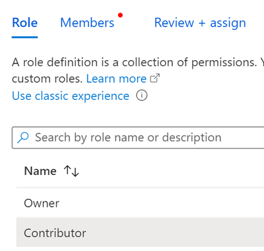The height and width of the screenshot is (251, 264).
Task: Sort roles via Name column header
Action: (40, 171)
